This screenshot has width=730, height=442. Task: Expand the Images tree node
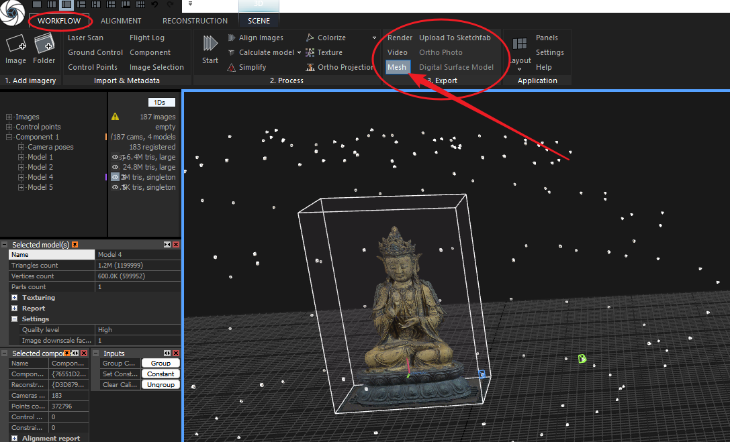9,117
